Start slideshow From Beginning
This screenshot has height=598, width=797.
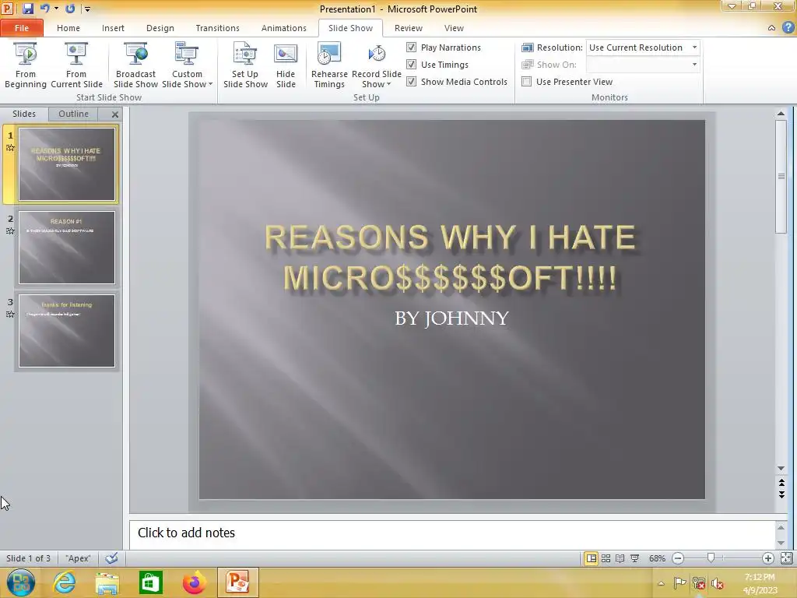pyautogui.click(x=26, y=65)
